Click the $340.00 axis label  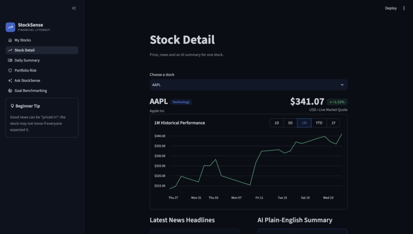coord(160,136)
